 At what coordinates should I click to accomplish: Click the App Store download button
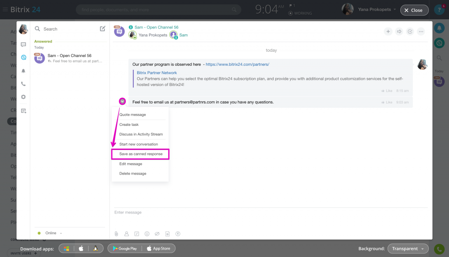(158, 249)
